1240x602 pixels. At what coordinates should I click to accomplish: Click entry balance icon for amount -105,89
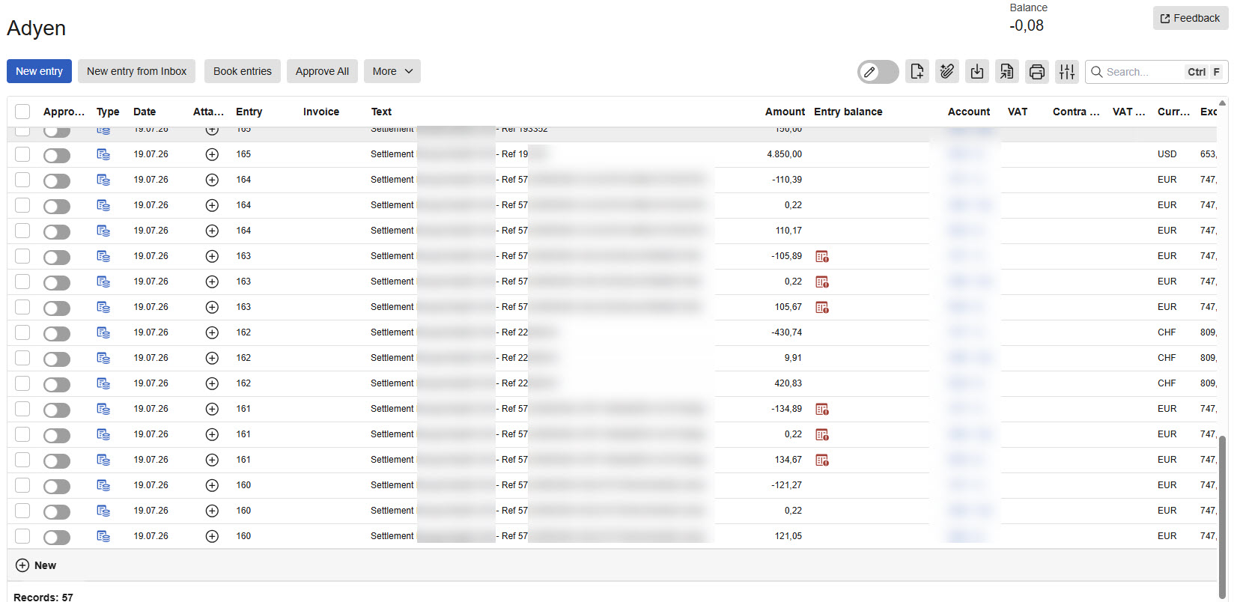[x=821, y=257]
